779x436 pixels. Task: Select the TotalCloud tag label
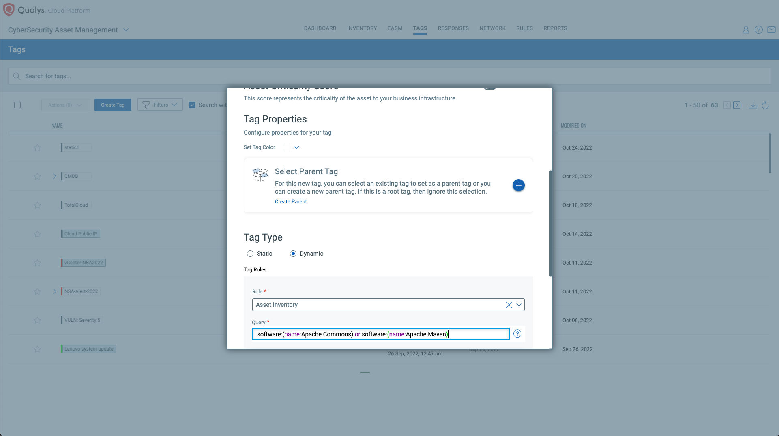pyautogui.click(x=76, y=205)
